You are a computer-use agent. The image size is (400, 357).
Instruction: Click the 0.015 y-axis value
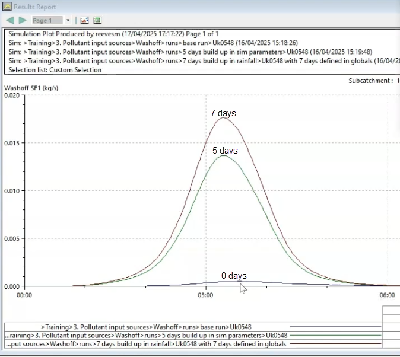coord(12,143)
